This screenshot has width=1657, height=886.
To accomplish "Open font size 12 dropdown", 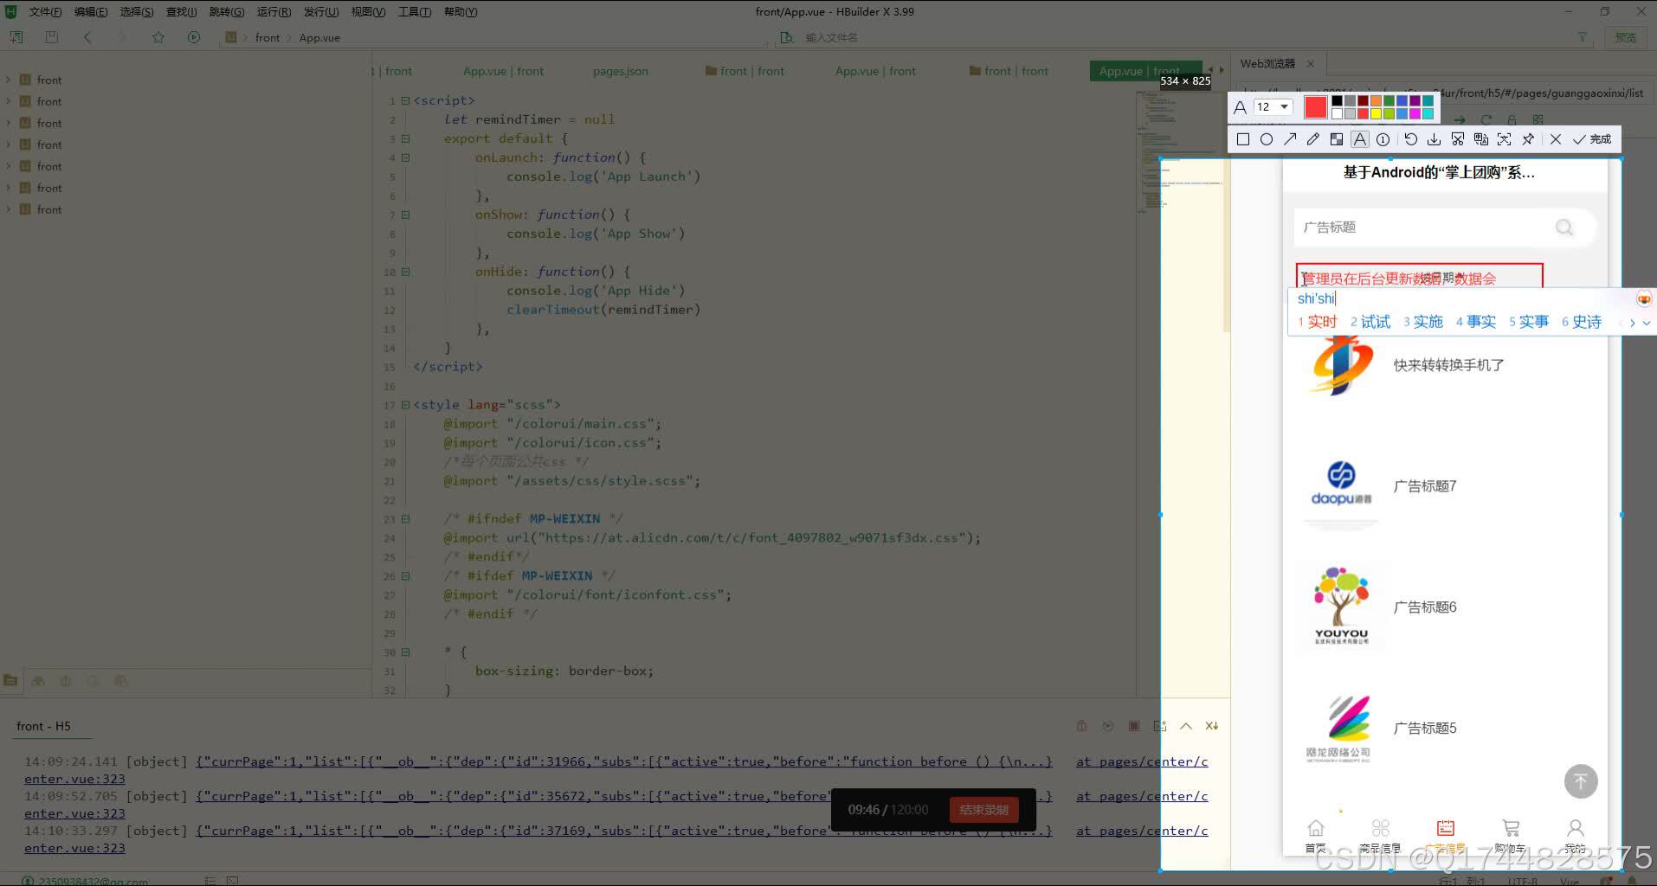I will pos(1273,107).
